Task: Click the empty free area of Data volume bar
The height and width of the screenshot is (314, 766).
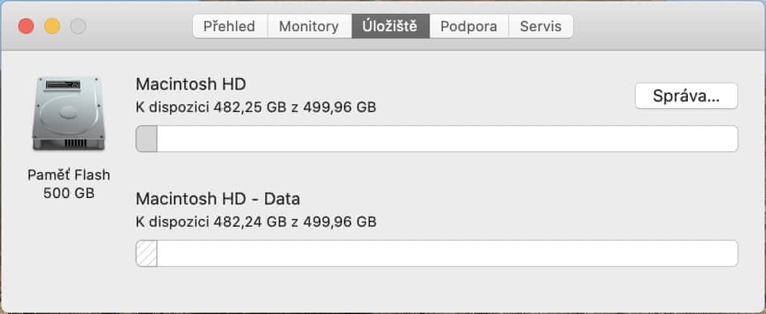Action: [446, 253]
